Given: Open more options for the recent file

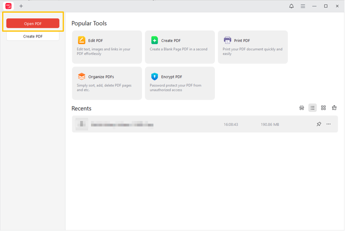Looking at the screenshot, I should pyautogui.click(x=329, y=124).
